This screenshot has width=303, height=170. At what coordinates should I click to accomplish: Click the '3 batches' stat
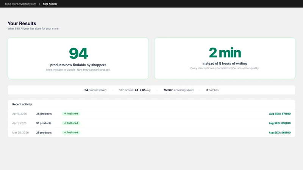pyautogui.click(x=212, y=90)
